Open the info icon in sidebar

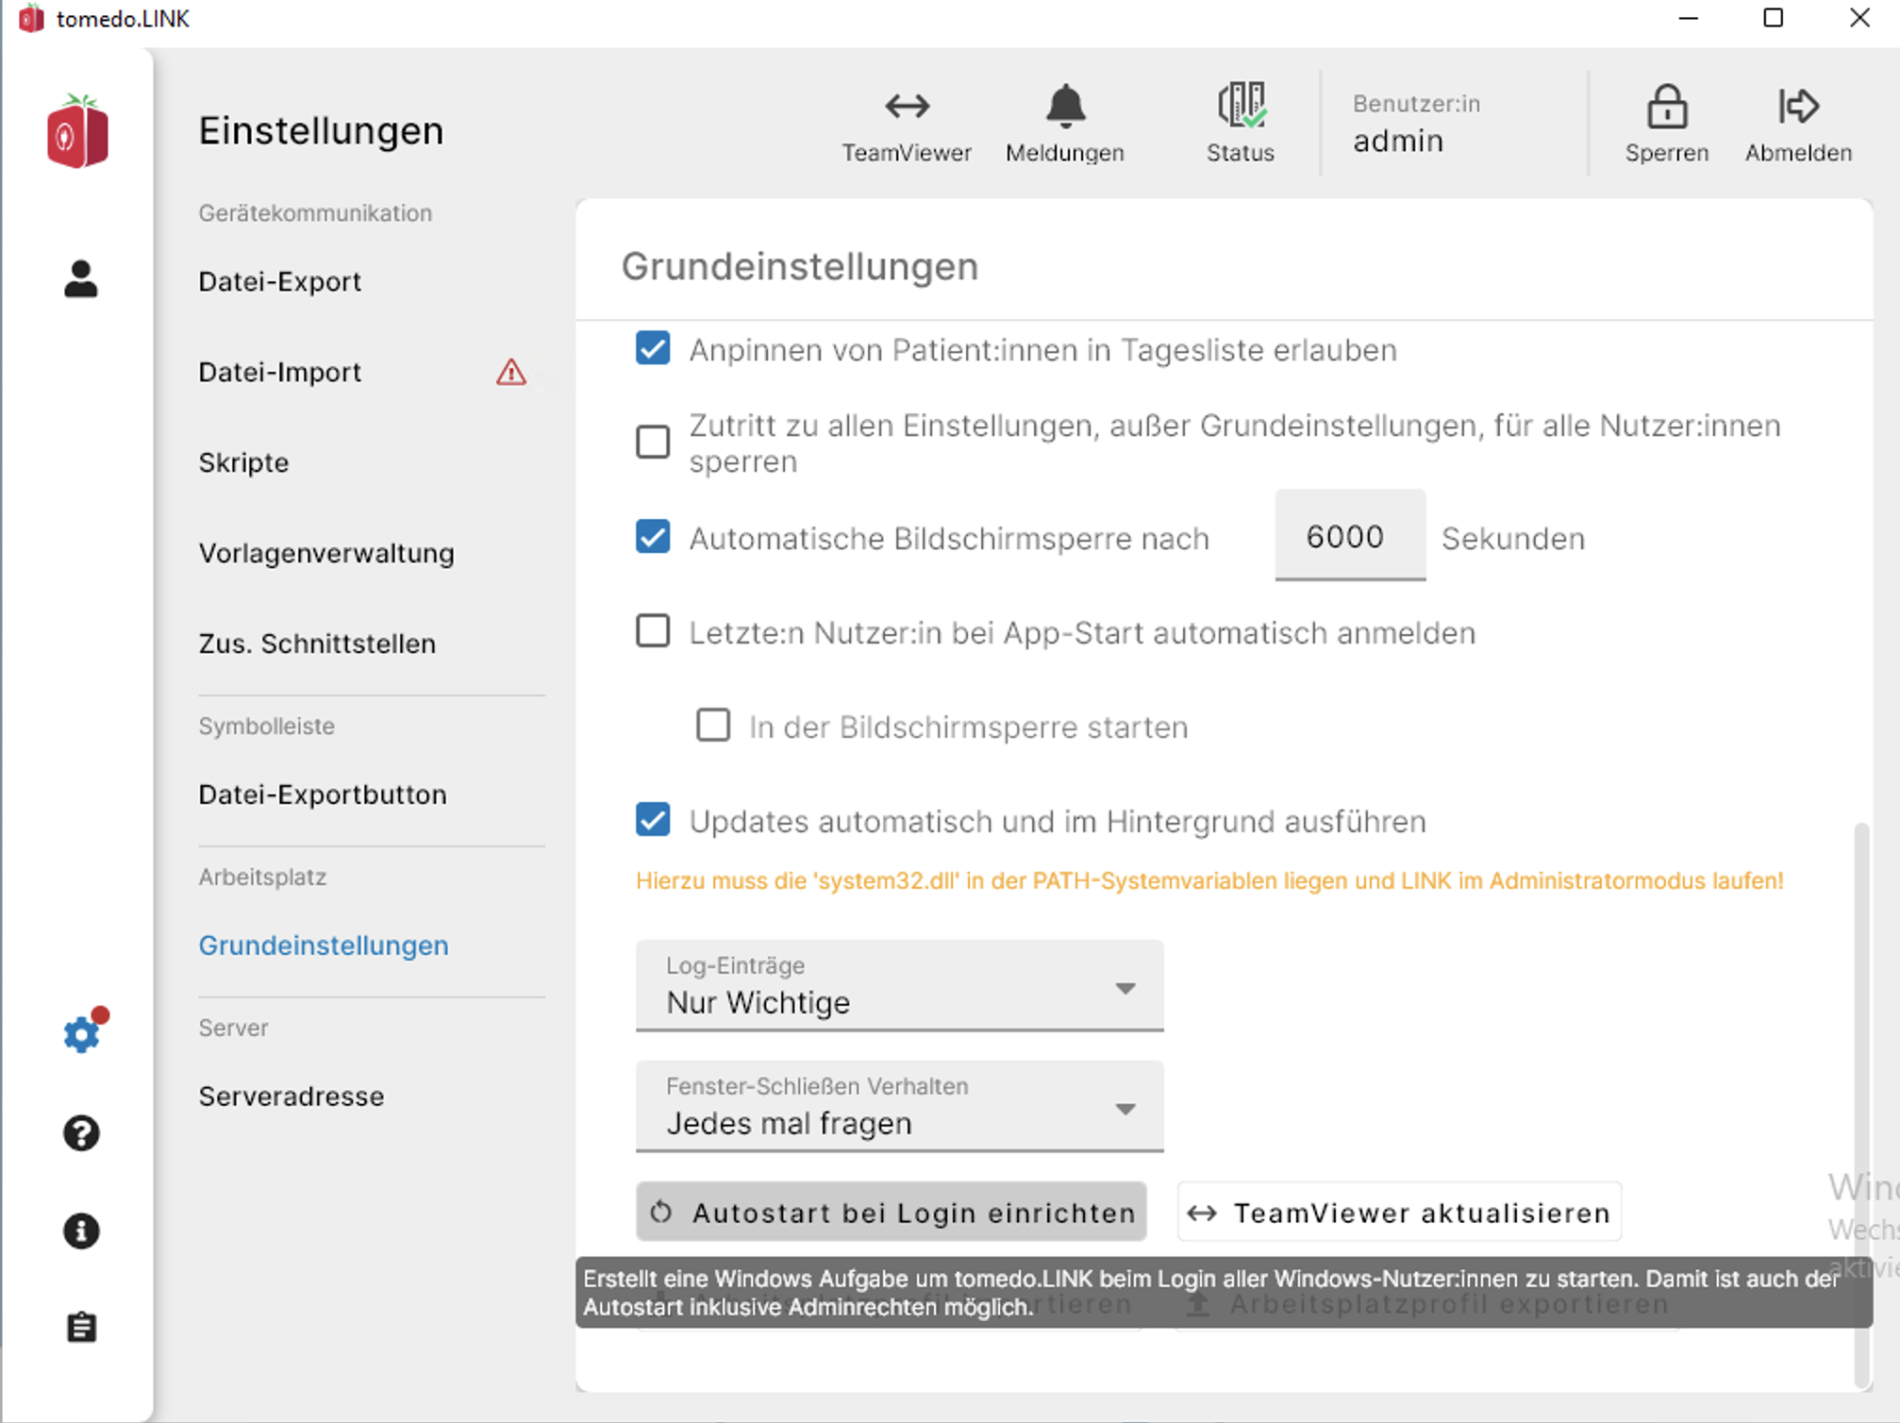[x=81, y=1230]
